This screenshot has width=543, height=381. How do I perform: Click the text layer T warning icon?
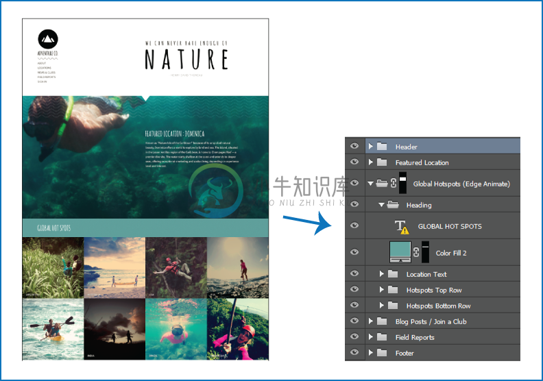coord(402,227)
